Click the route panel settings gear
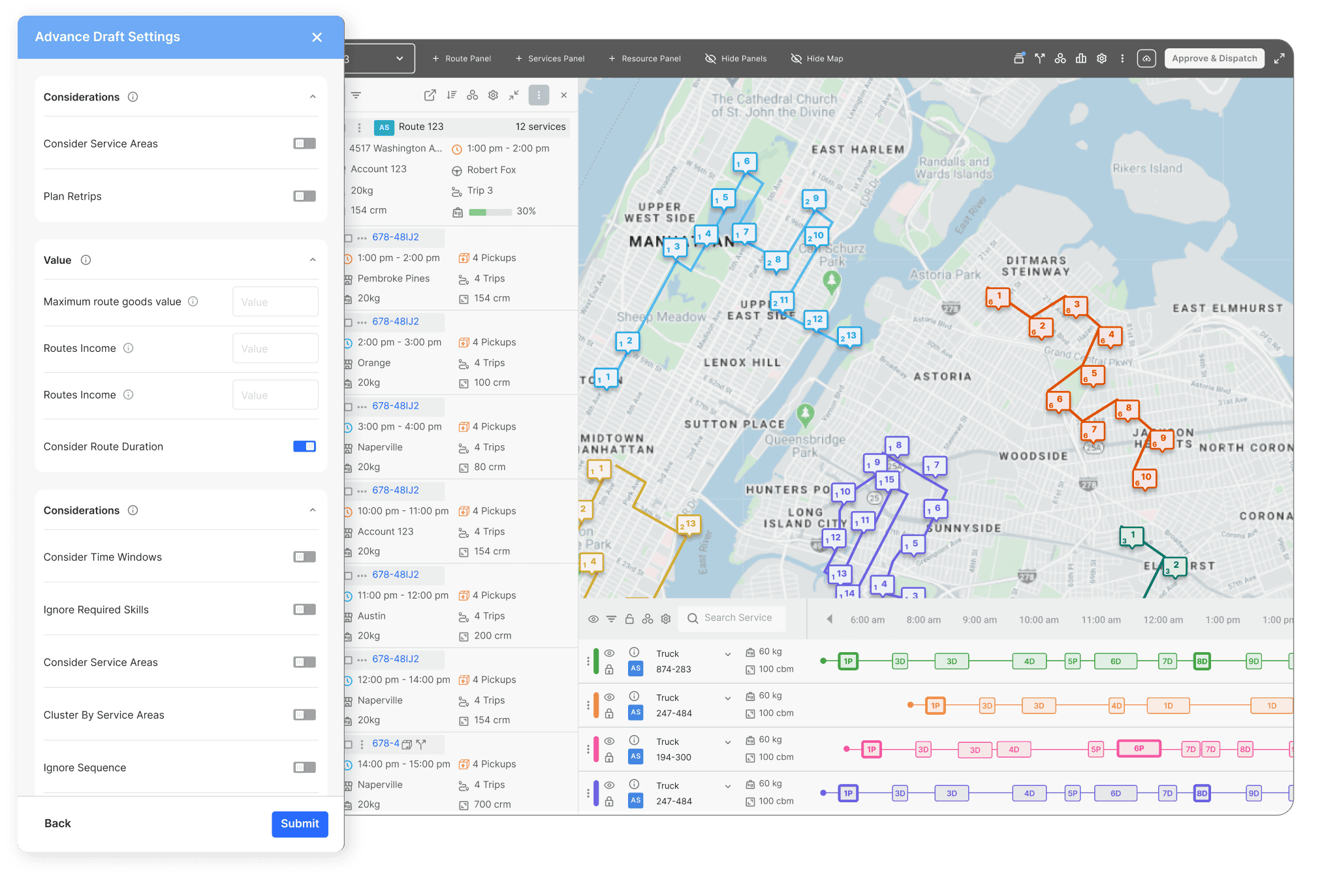The width and height of the screenshot is (1339, 878). pyautogui.click(x=493, y=95)
